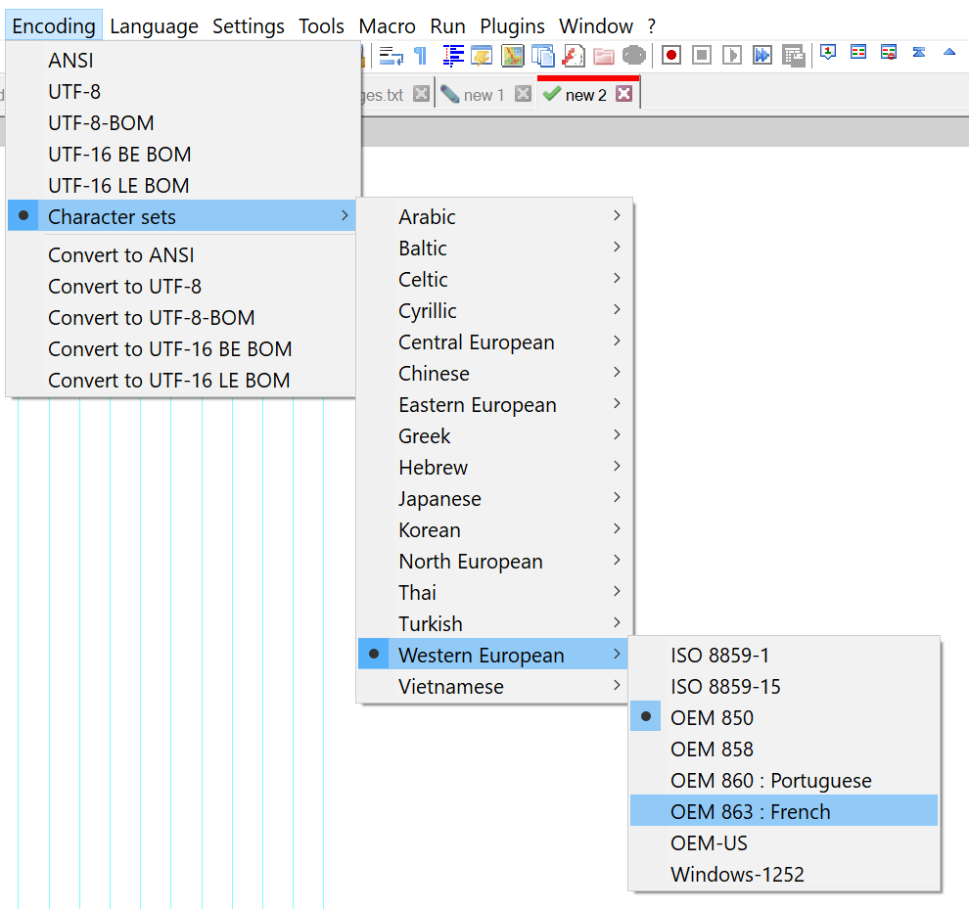Open the Plugins menu

point(512,26)
